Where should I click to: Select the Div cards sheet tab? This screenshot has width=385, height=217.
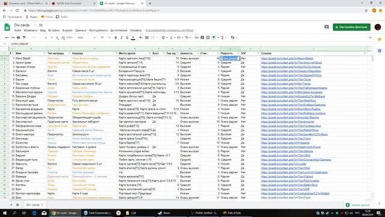point(34,205)
